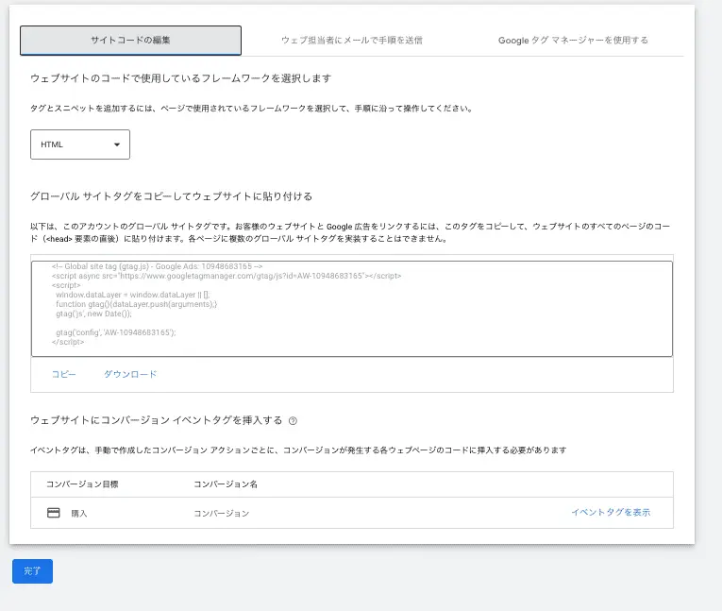
Task: Click the グローバル サイトタグをコピー heading
Action: click(171, 196)
